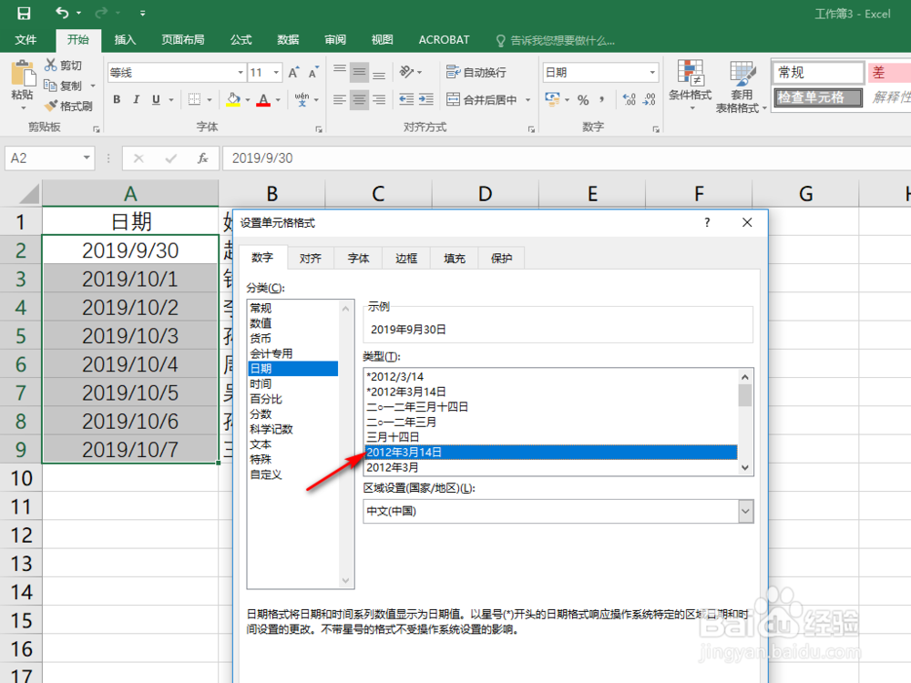Decrease font size with small A icon
The width and height of the screenshot is (911, 683).
[313, 72]
